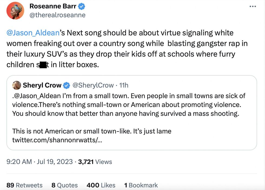Image resolution: width=265 pixels, height=190 pixels.
Task: Show the 89 Retweets list
Action: [x=24, y=185]
